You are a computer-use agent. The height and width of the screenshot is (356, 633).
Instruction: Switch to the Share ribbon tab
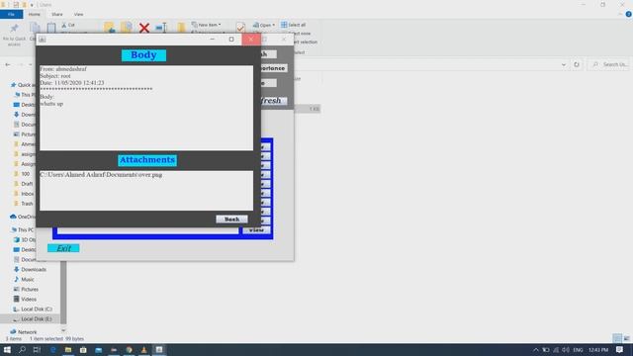57,14
